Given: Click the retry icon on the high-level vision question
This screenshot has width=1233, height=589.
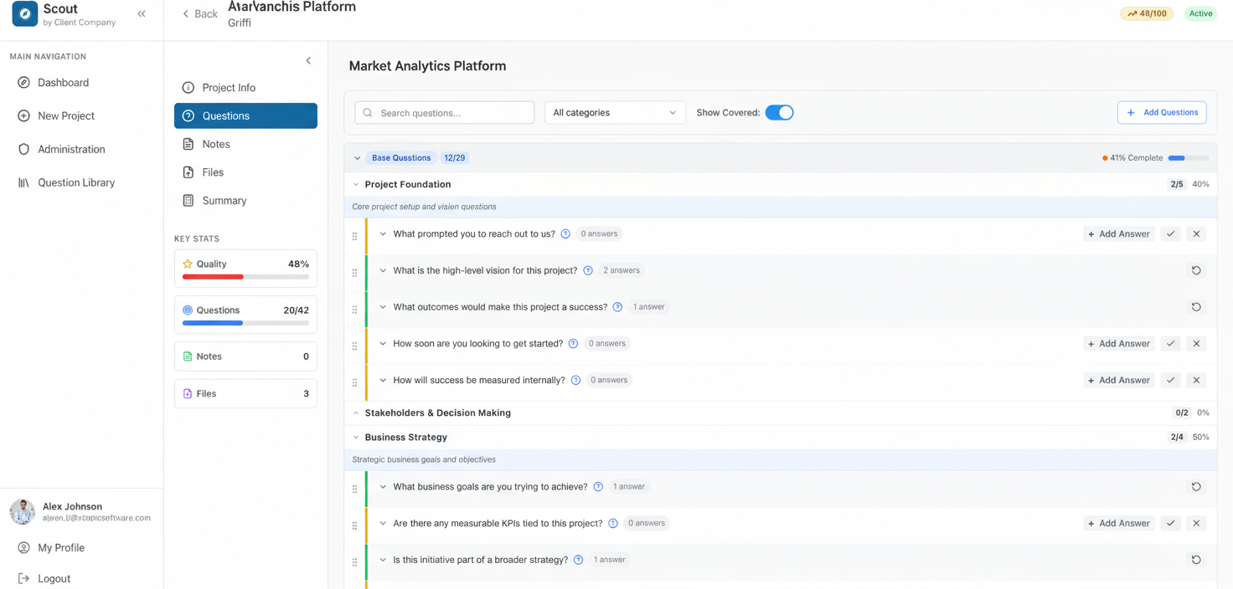Looking at the screenshot, I should (x=1196, y=270).
